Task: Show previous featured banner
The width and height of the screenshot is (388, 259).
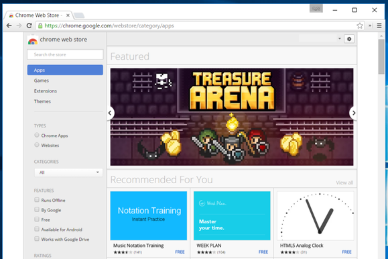Action: 110,113
